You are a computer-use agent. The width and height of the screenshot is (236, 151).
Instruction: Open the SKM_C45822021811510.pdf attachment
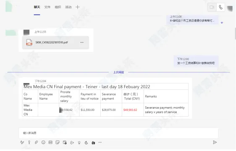pos(55,42)
